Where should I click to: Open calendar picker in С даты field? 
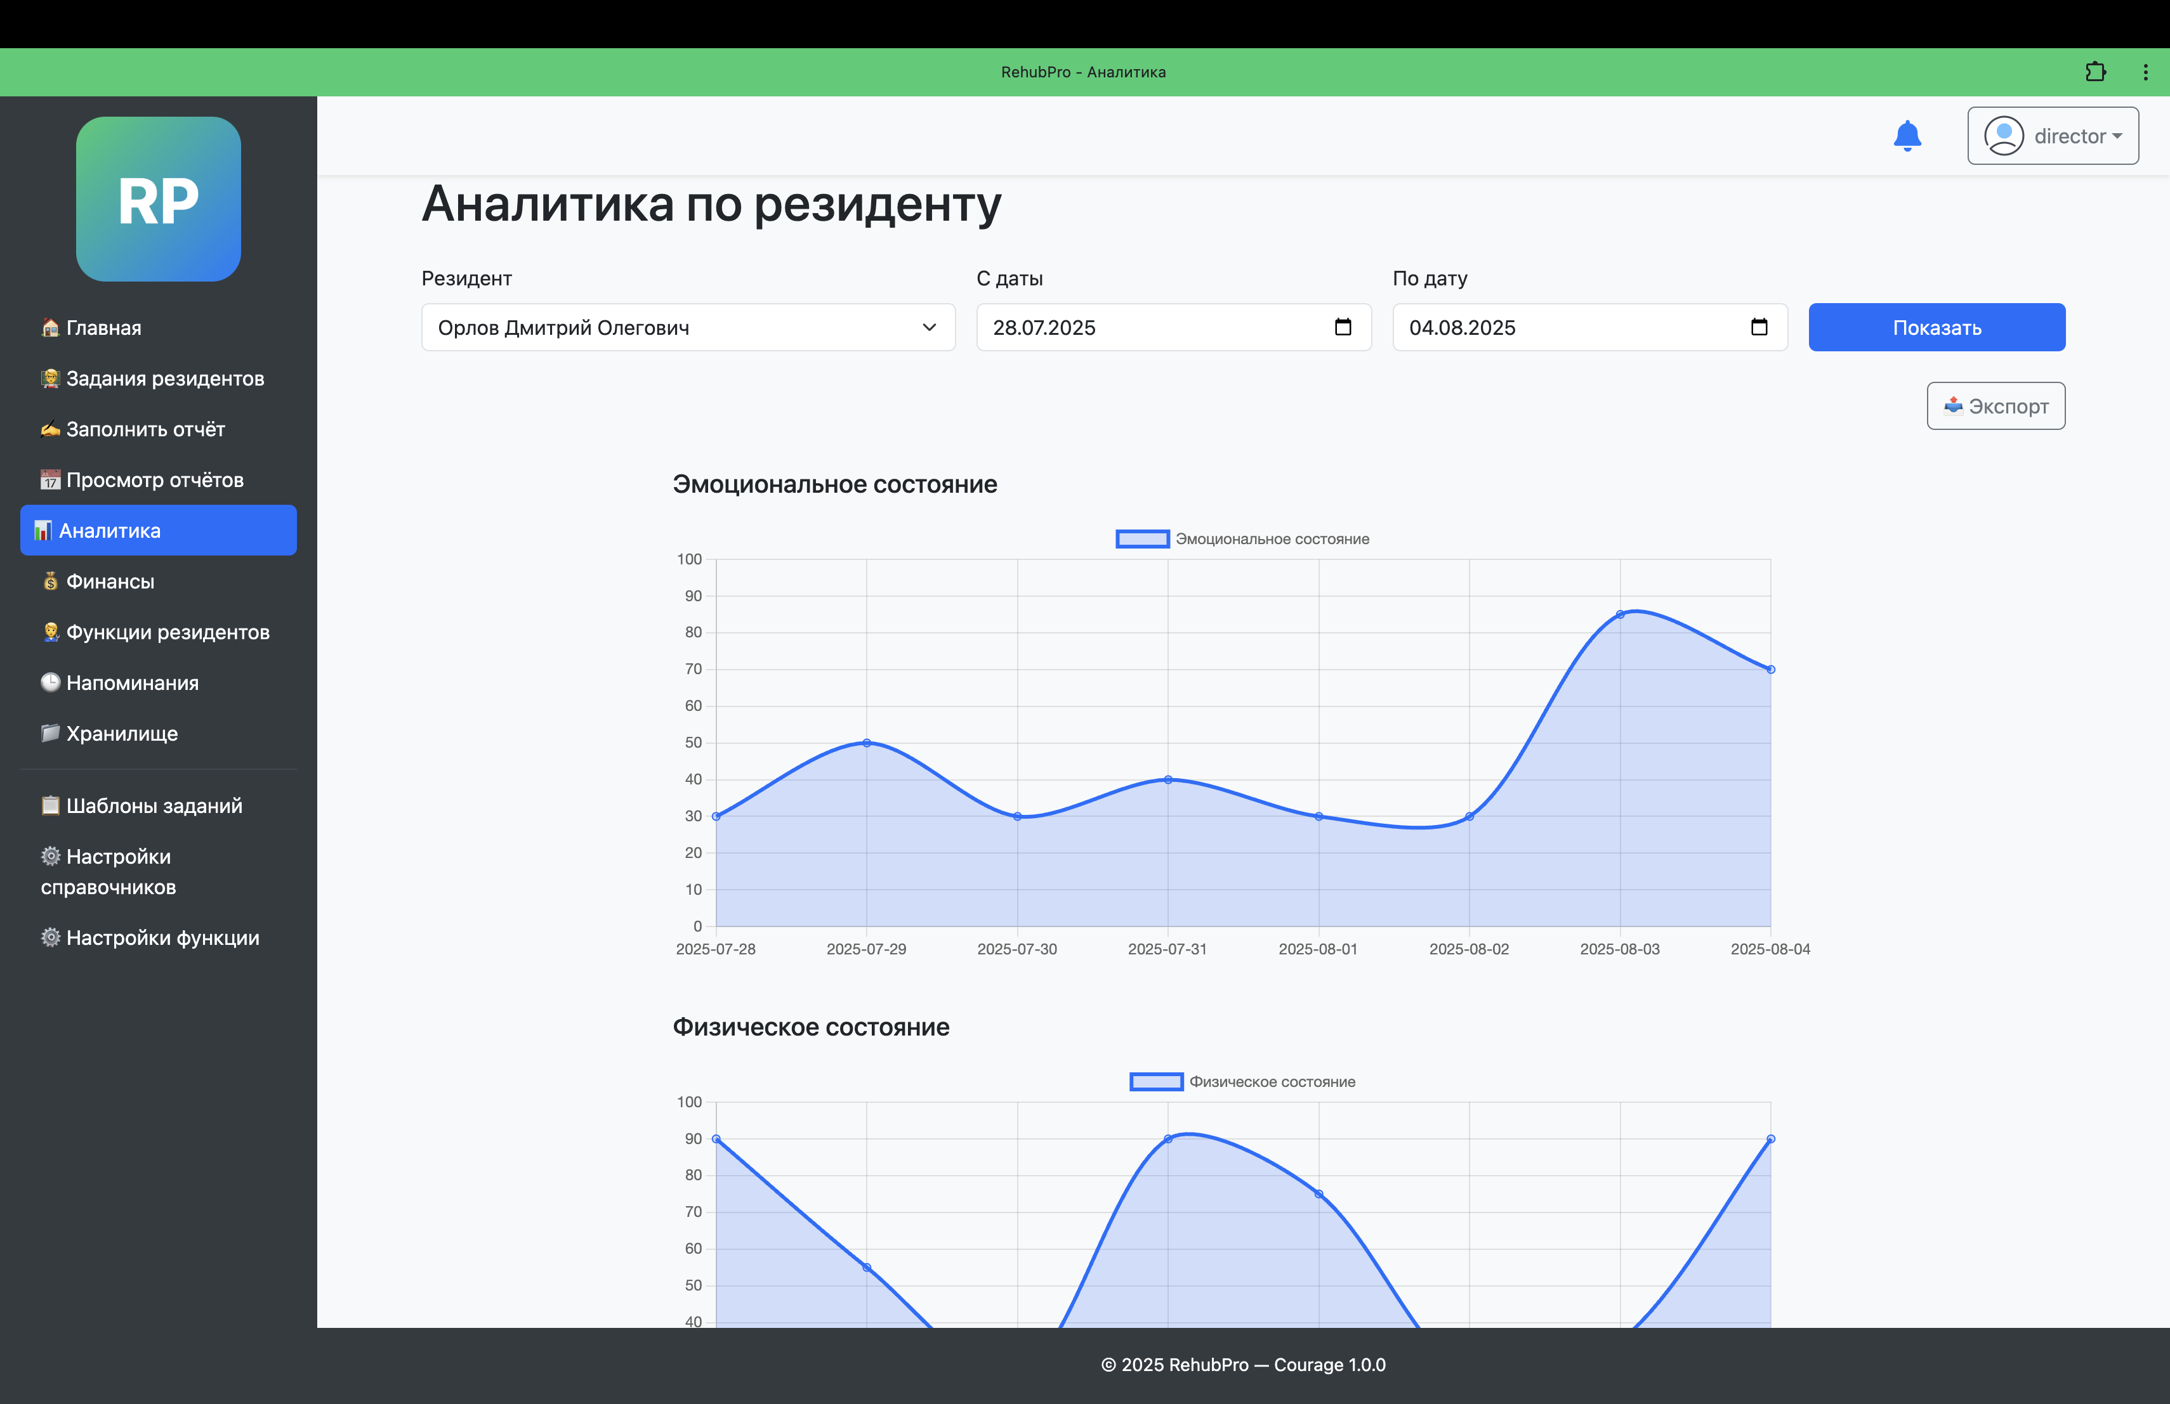coord(1342,327)
